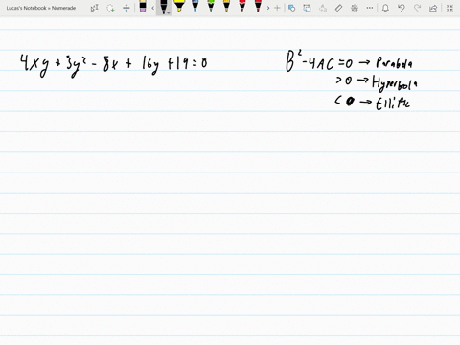Toggle Ink to Shape

click(307, 8)
